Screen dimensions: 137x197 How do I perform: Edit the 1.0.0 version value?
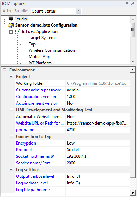click(98, 97)
